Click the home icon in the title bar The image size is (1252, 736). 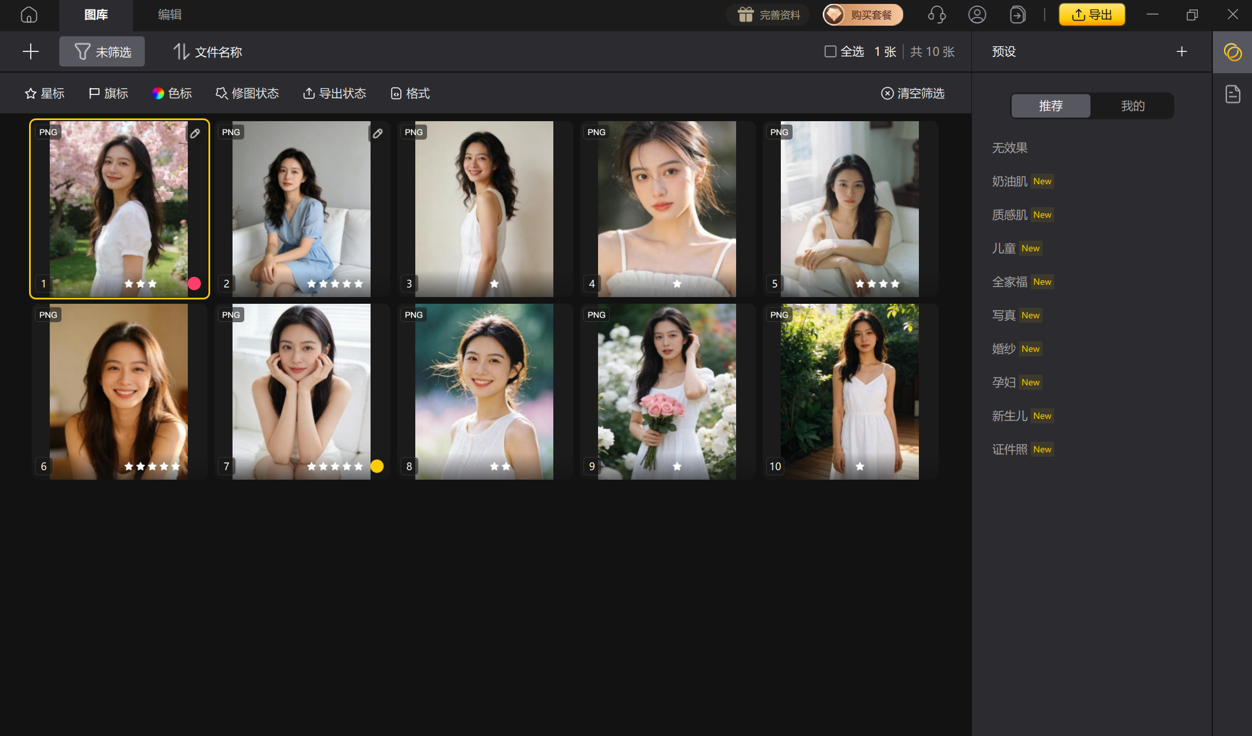pyautogui.click(x=29, y=15)
